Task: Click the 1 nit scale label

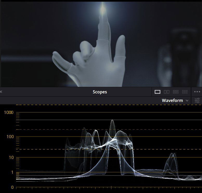Action: coord(12,172)
